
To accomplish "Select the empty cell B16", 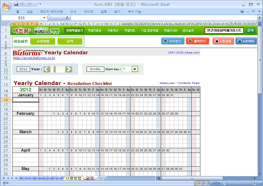I will 26,100.
